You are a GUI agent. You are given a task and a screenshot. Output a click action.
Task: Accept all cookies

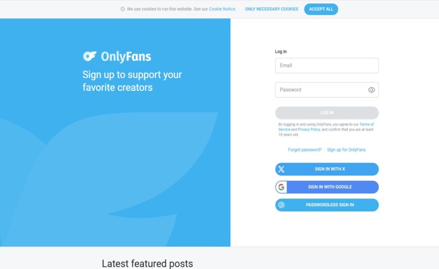321,9
